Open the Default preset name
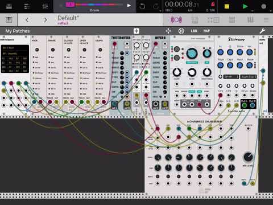 click(x=68, y=18)
